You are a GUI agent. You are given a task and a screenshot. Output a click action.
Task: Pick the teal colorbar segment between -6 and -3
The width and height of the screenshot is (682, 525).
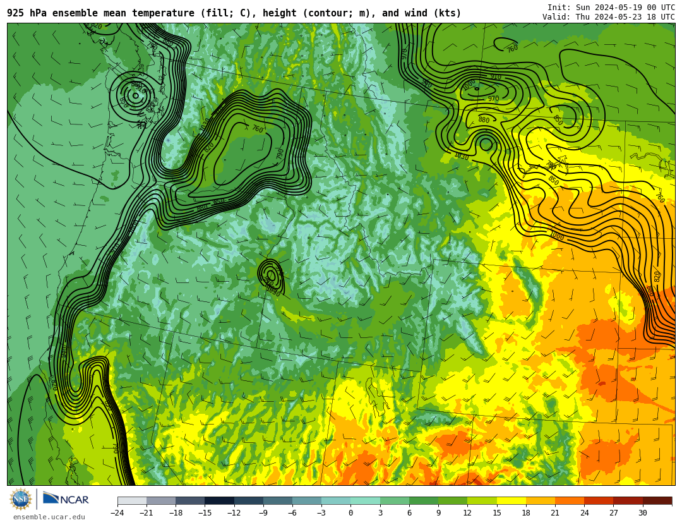tap(307, 500)
